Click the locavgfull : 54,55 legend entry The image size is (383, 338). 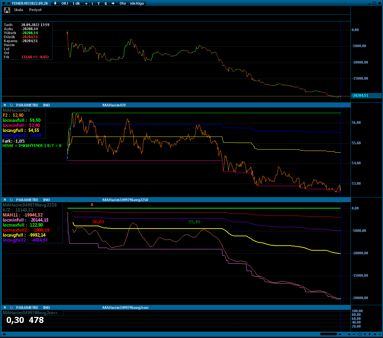21,130
